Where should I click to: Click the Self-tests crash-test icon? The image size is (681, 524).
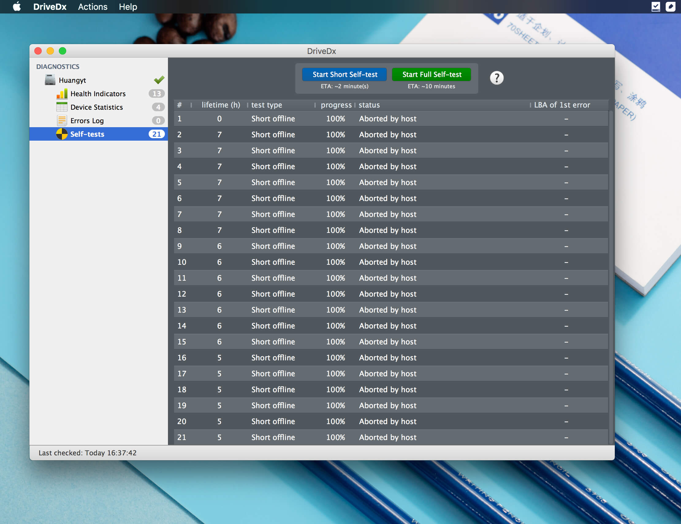[x=62, y=134]
